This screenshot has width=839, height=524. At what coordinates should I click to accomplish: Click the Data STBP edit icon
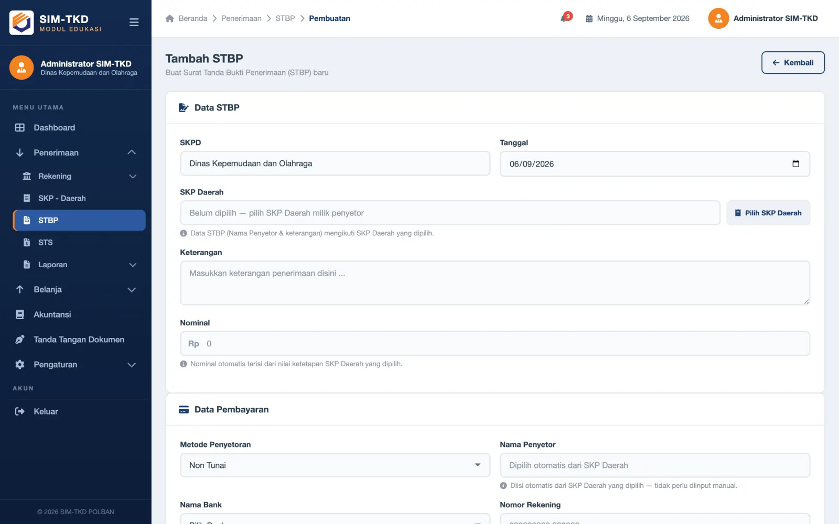[x=184, y=107]
